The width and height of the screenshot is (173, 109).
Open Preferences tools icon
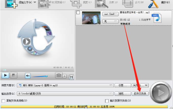click(153, 4)
